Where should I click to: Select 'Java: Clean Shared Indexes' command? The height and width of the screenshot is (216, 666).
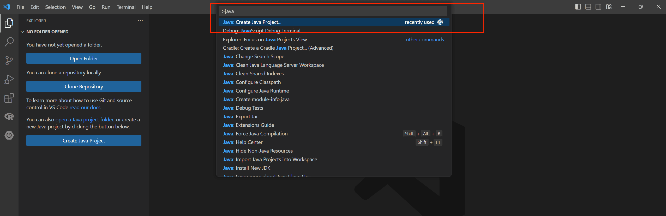tap(334, 74)
